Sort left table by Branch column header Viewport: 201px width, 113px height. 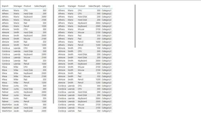5,6
